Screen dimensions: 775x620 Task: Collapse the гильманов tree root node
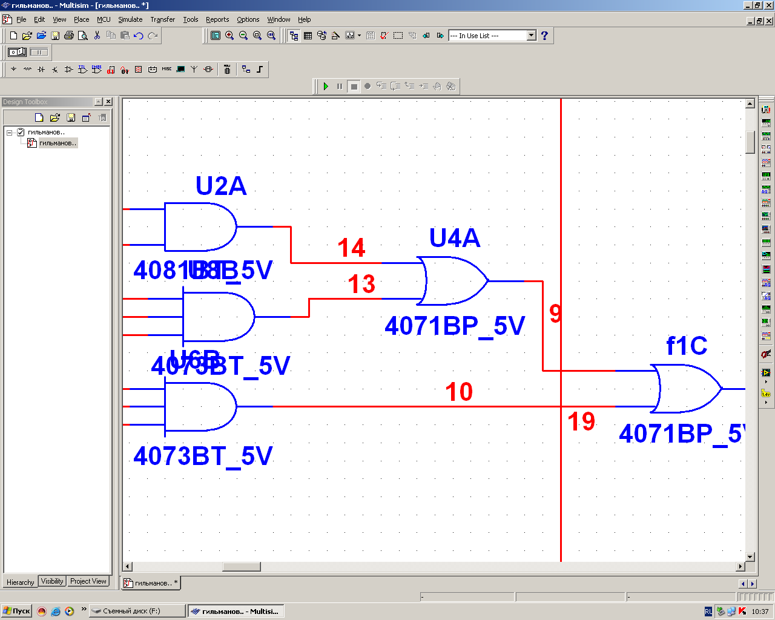click(10, 133)
